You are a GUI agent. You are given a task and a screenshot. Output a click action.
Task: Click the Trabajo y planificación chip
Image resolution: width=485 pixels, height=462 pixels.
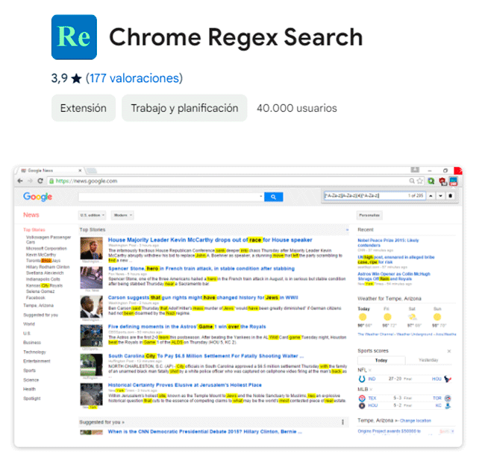point(184,108)
